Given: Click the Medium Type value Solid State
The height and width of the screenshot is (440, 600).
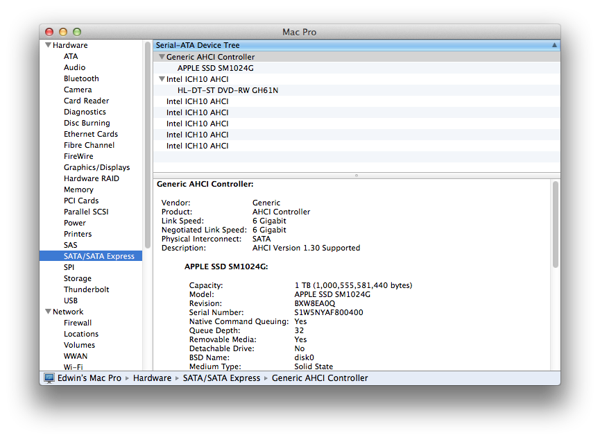Looking at the screenshot, I should tap(314, 366).
